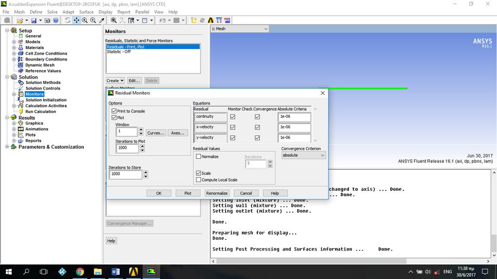Click the fit to window icon
Viewport: 497px width, 279px height.
click(114, 20)
